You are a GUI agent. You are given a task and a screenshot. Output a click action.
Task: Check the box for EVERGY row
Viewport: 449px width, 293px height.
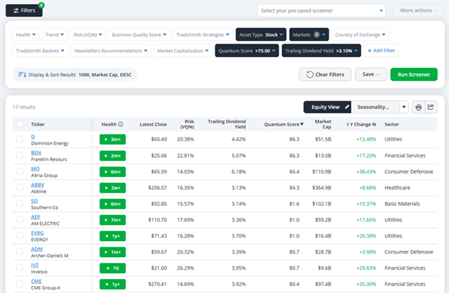pyautogui.click(x=20, y=236)
